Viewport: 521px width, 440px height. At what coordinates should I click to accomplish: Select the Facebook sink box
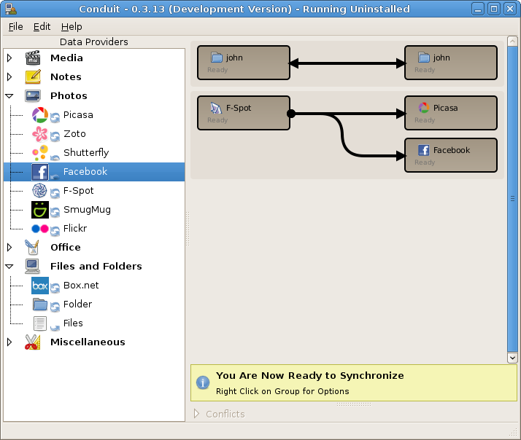click(x=450, y=155)
